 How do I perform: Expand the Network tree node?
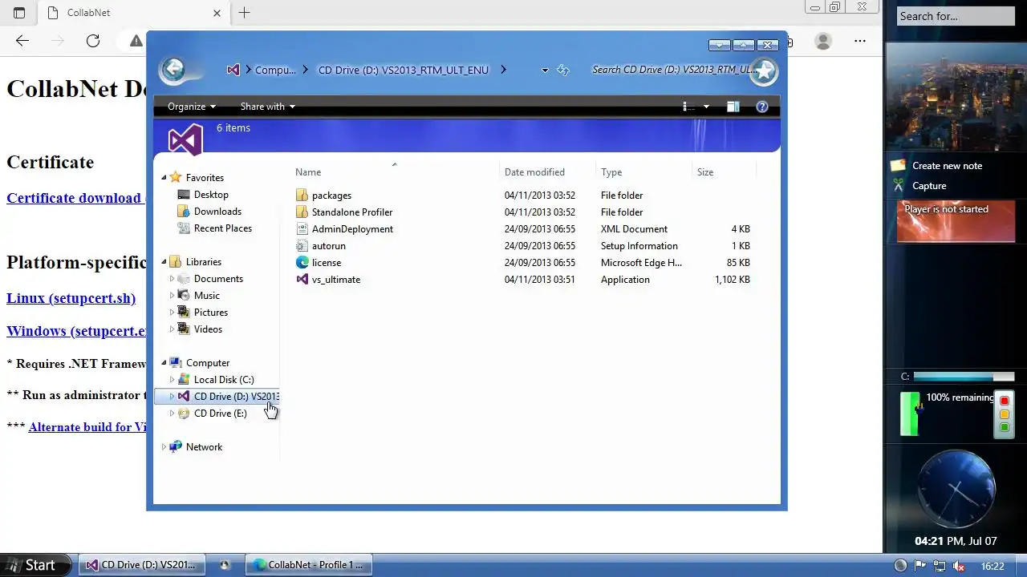(x=164, y=447)
